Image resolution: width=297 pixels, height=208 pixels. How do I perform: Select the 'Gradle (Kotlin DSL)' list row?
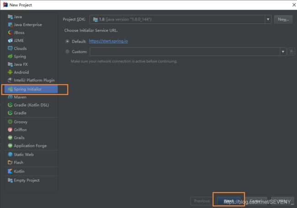pyautogui.click(x=31, y=105)
